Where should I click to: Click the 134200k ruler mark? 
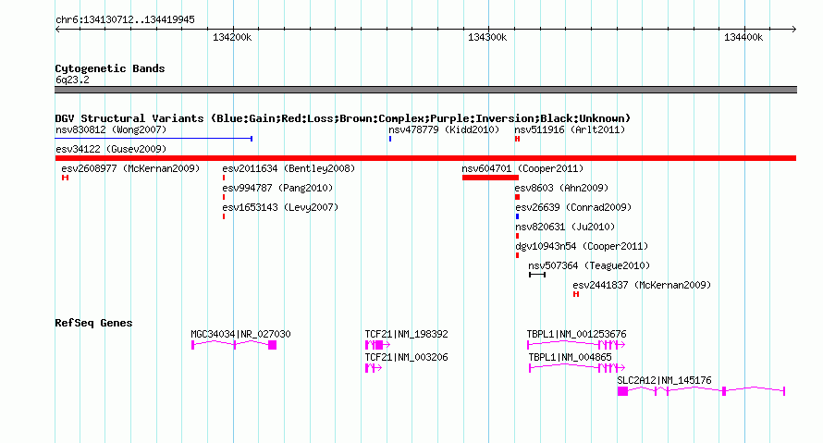tap(232, 37)
